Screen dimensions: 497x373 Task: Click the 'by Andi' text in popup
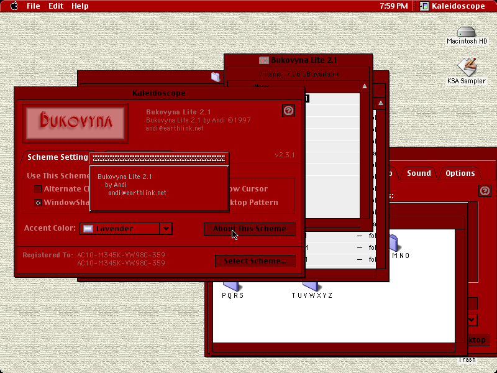click(x=116, y=185)
